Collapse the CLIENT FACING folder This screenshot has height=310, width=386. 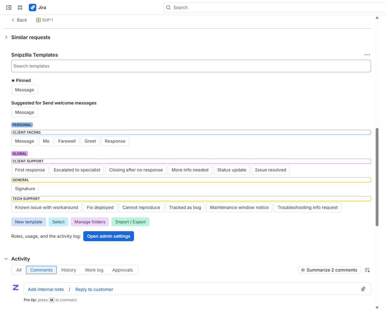pyautogui.click(x=191, y=132)
